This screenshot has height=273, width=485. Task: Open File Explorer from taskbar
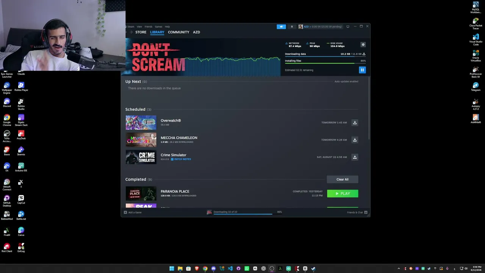pyautogui.click(x=180, y=269)
